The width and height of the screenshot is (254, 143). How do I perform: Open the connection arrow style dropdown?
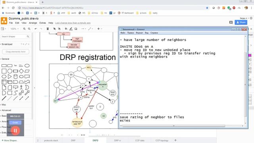pos(83,29)
